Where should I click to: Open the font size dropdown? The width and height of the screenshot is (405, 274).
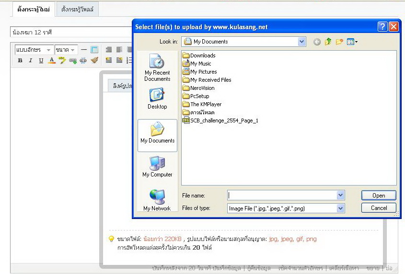(x=66, y=49)
